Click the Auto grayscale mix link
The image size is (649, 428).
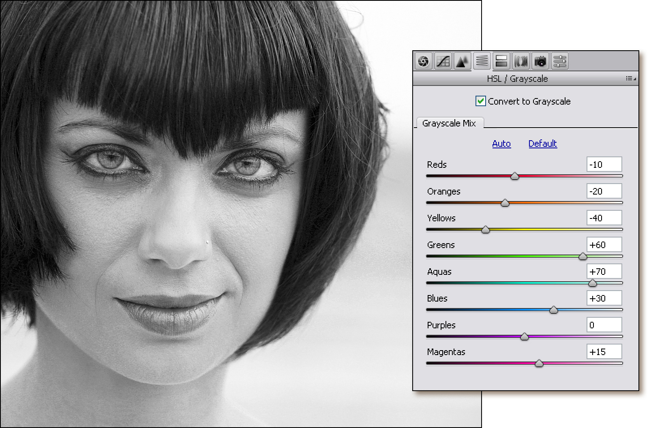501,143
